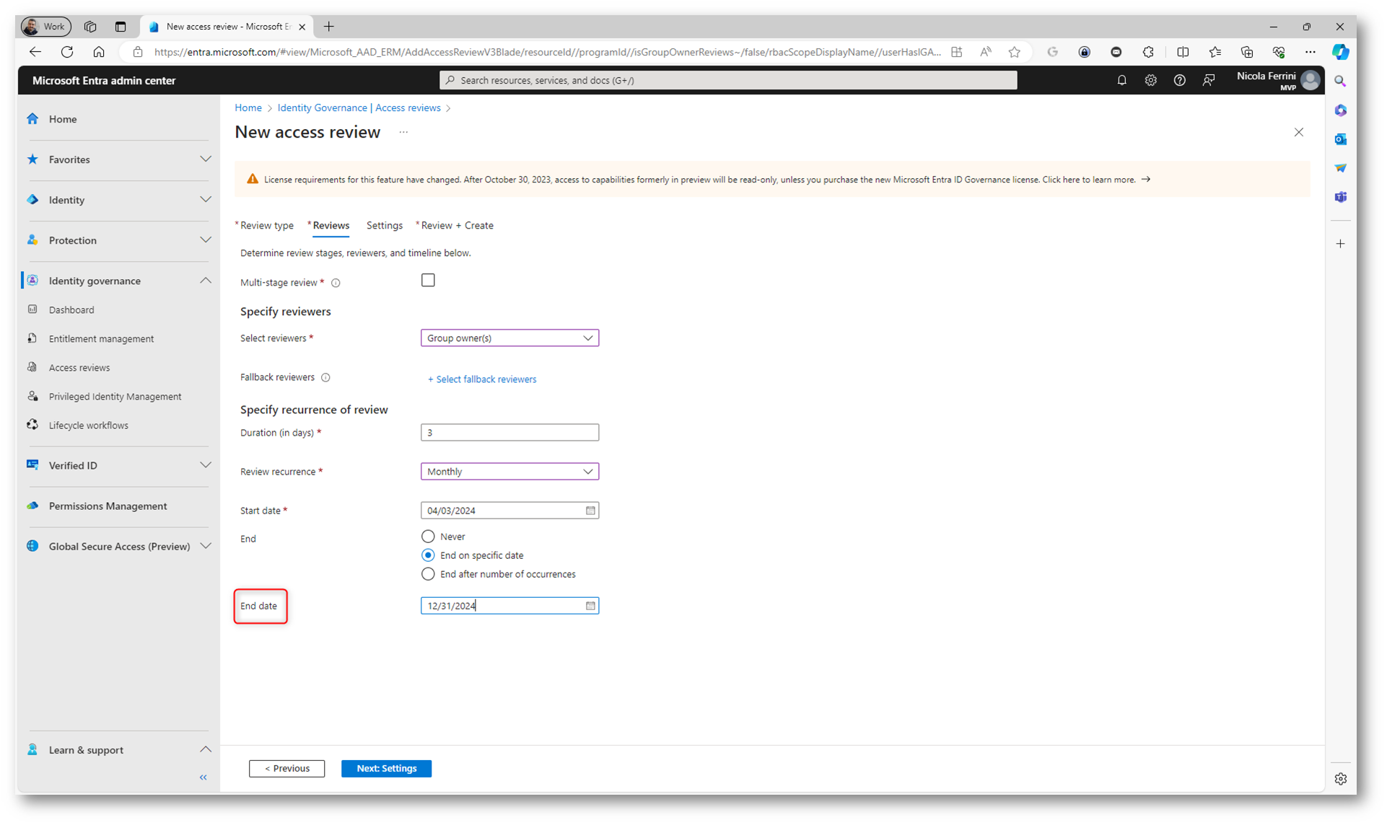Open Privileged Identity Management

[x=115, y=396]
